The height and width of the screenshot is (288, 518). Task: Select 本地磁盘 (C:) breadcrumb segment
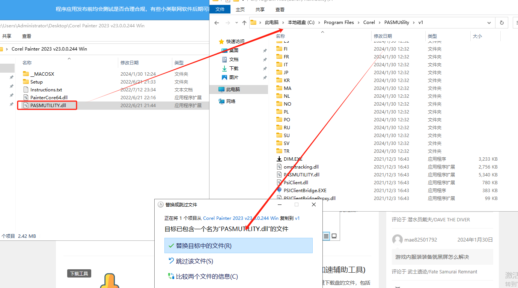click(301, 22)
